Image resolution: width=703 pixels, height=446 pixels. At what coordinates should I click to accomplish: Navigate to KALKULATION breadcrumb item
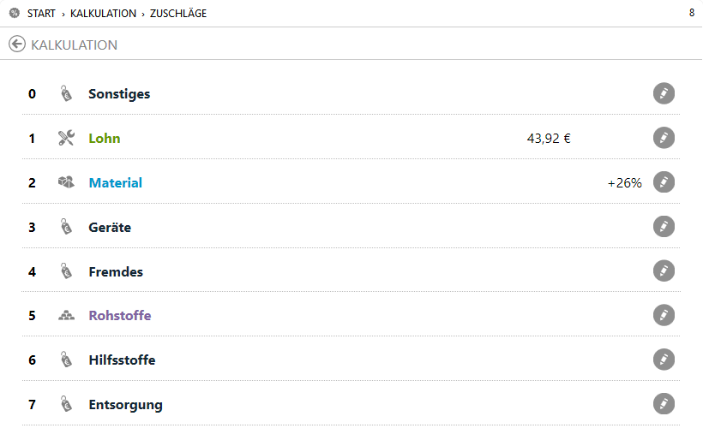point(103,14)
